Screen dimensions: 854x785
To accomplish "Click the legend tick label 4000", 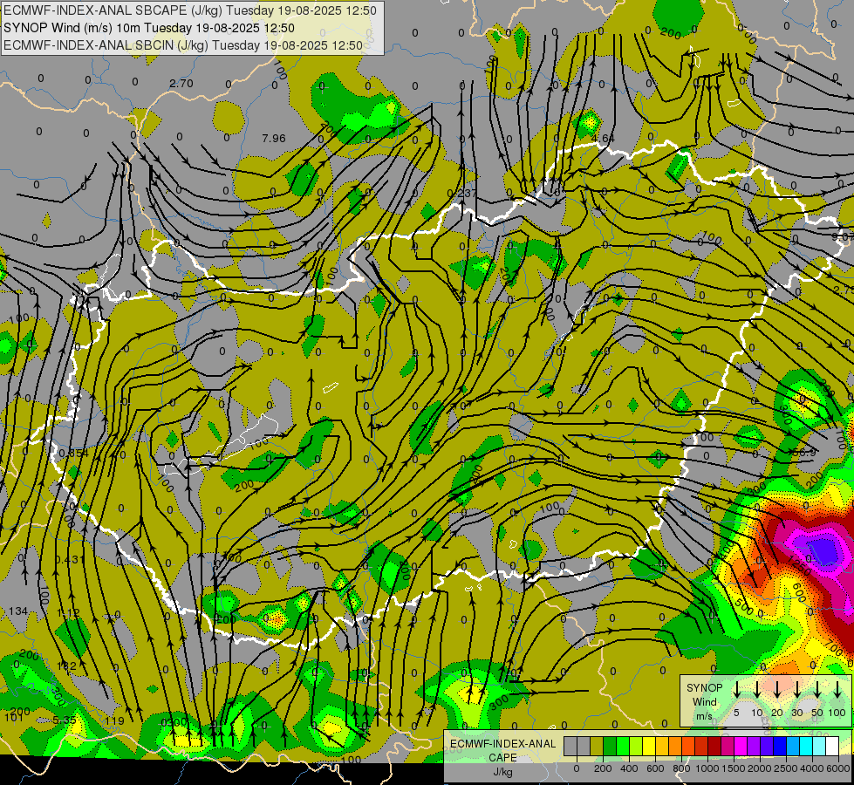I will coord(811,768).
